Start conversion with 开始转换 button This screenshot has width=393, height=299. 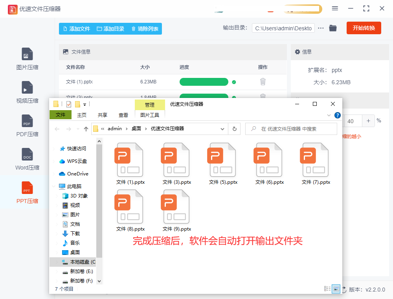coord(364,28)
